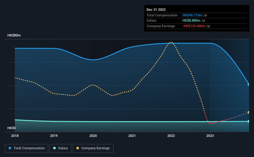
Task: Click the HK$8.880m salary value
Action: 191,21
